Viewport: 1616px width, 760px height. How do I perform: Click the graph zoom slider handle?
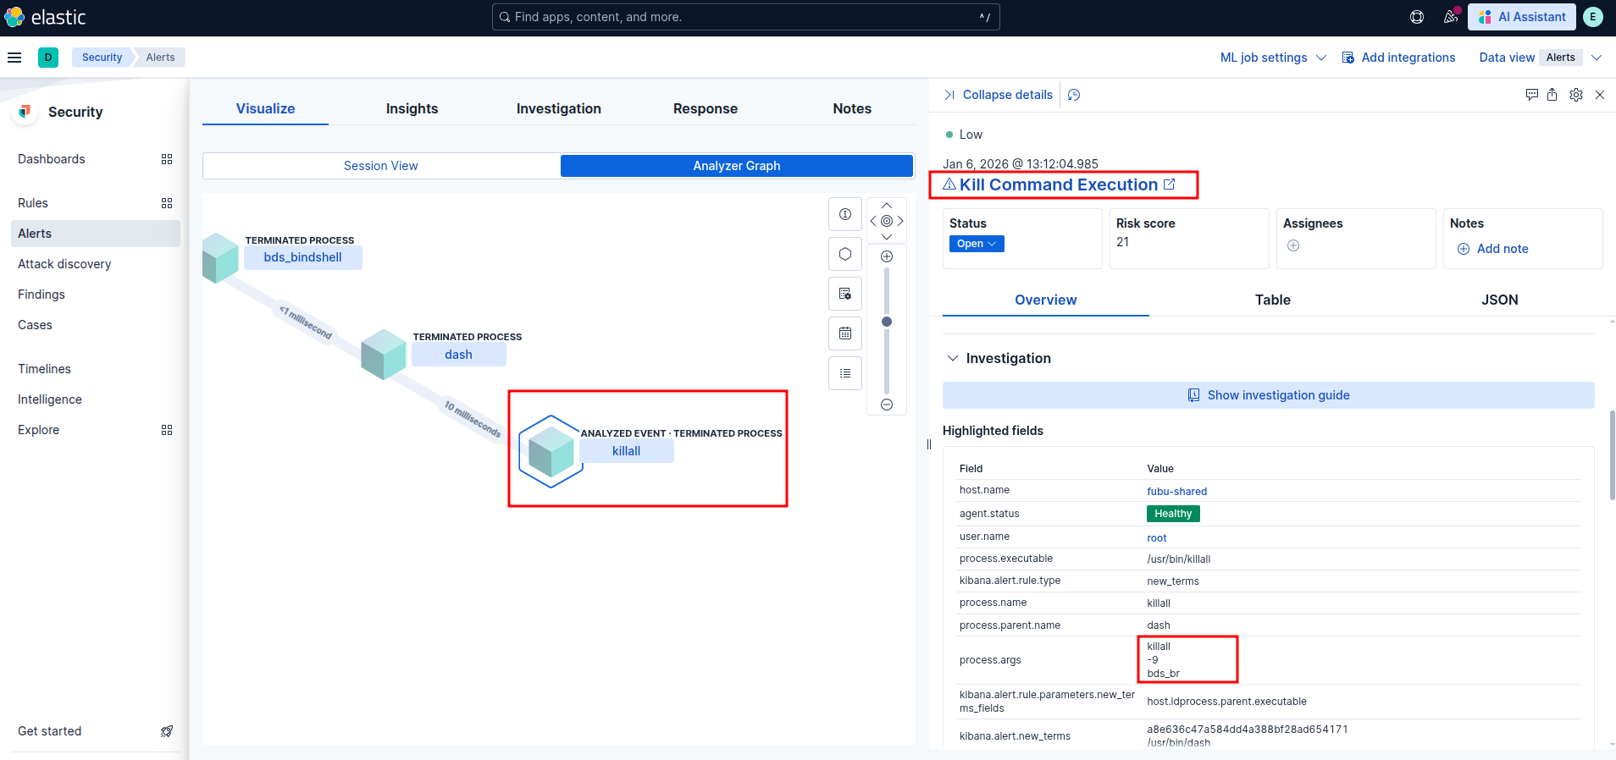pos(887,322)
